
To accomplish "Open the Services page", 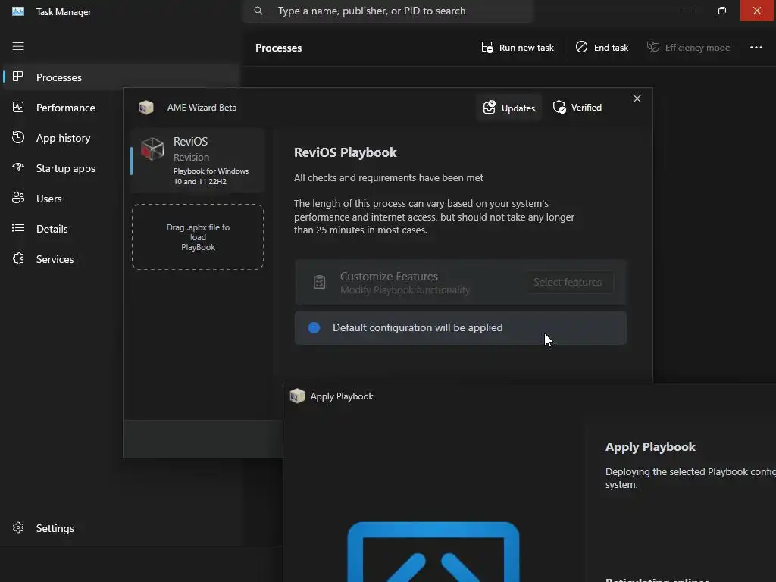I will [x=55, y=259].
